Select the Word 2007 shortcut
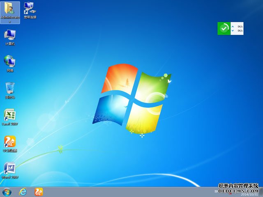This screenshot has height=197, width=263. tap(10, 171)
